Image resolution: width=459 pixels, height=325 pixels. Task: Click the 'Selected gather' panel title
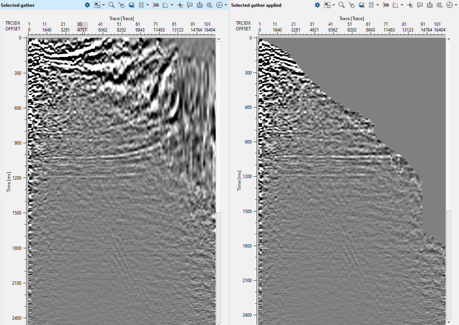click(17, 5)
